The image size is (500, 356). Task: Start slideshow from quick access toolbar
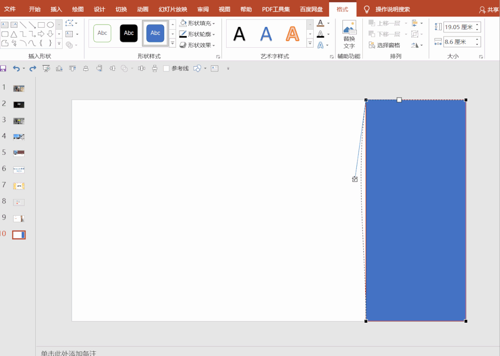click(46, 69)
